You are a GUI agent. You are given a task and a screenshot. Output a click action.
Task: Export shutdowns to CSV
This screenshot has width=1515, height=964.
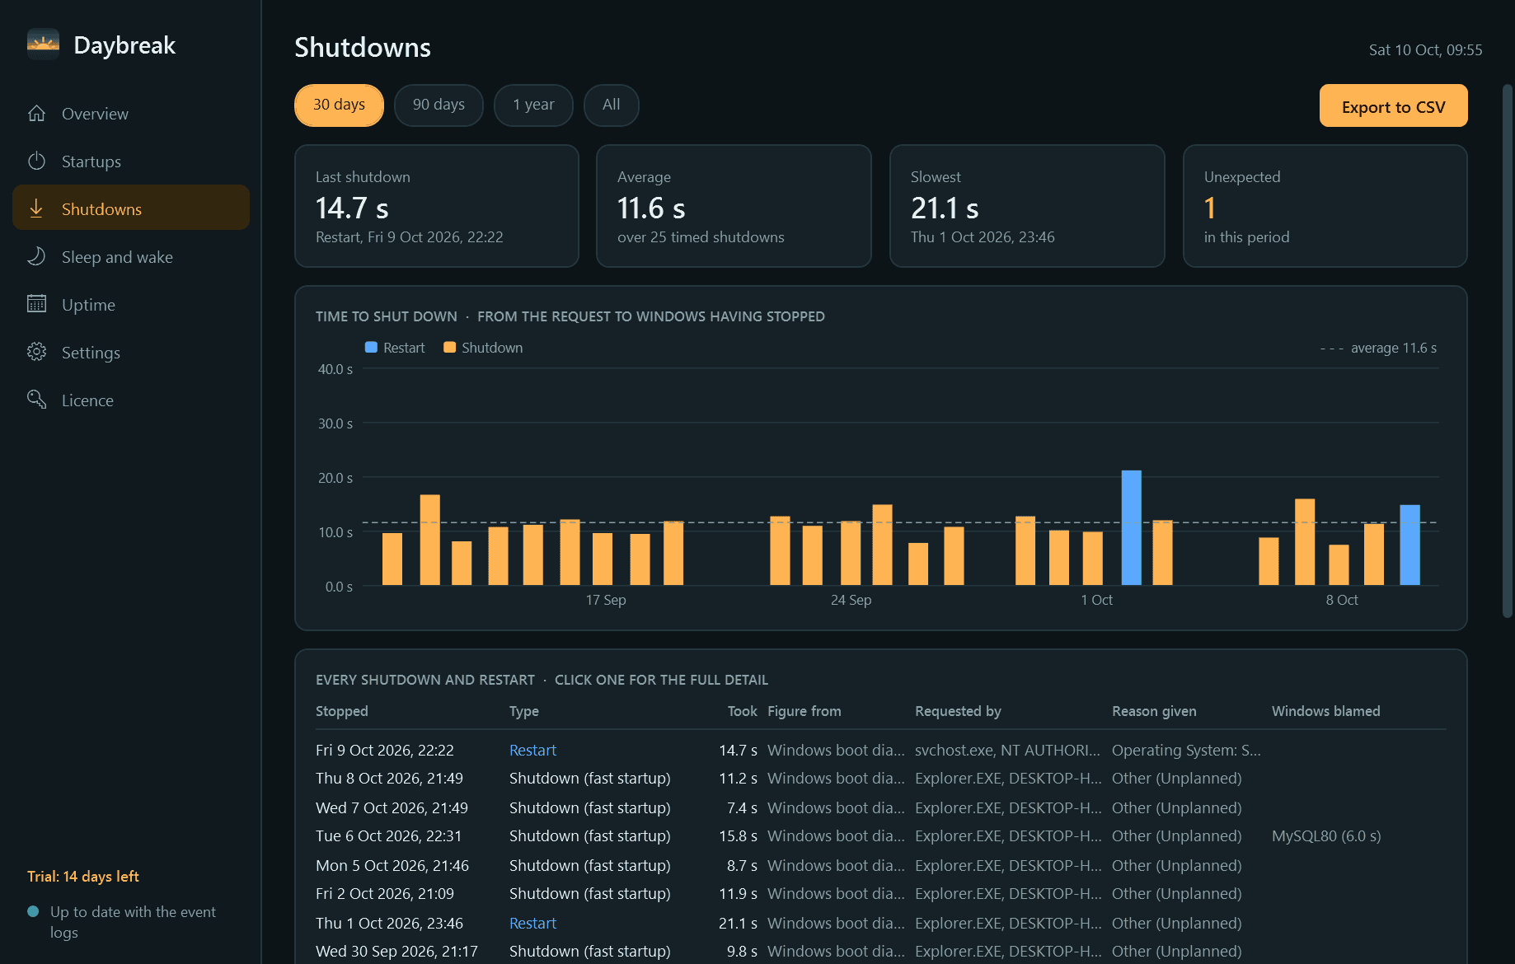(1393, 106)
